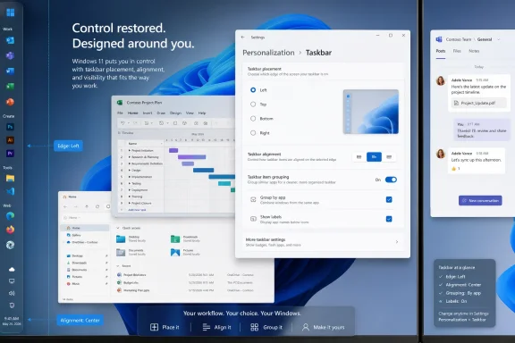Expand the Testing task row

coord(130,183)
